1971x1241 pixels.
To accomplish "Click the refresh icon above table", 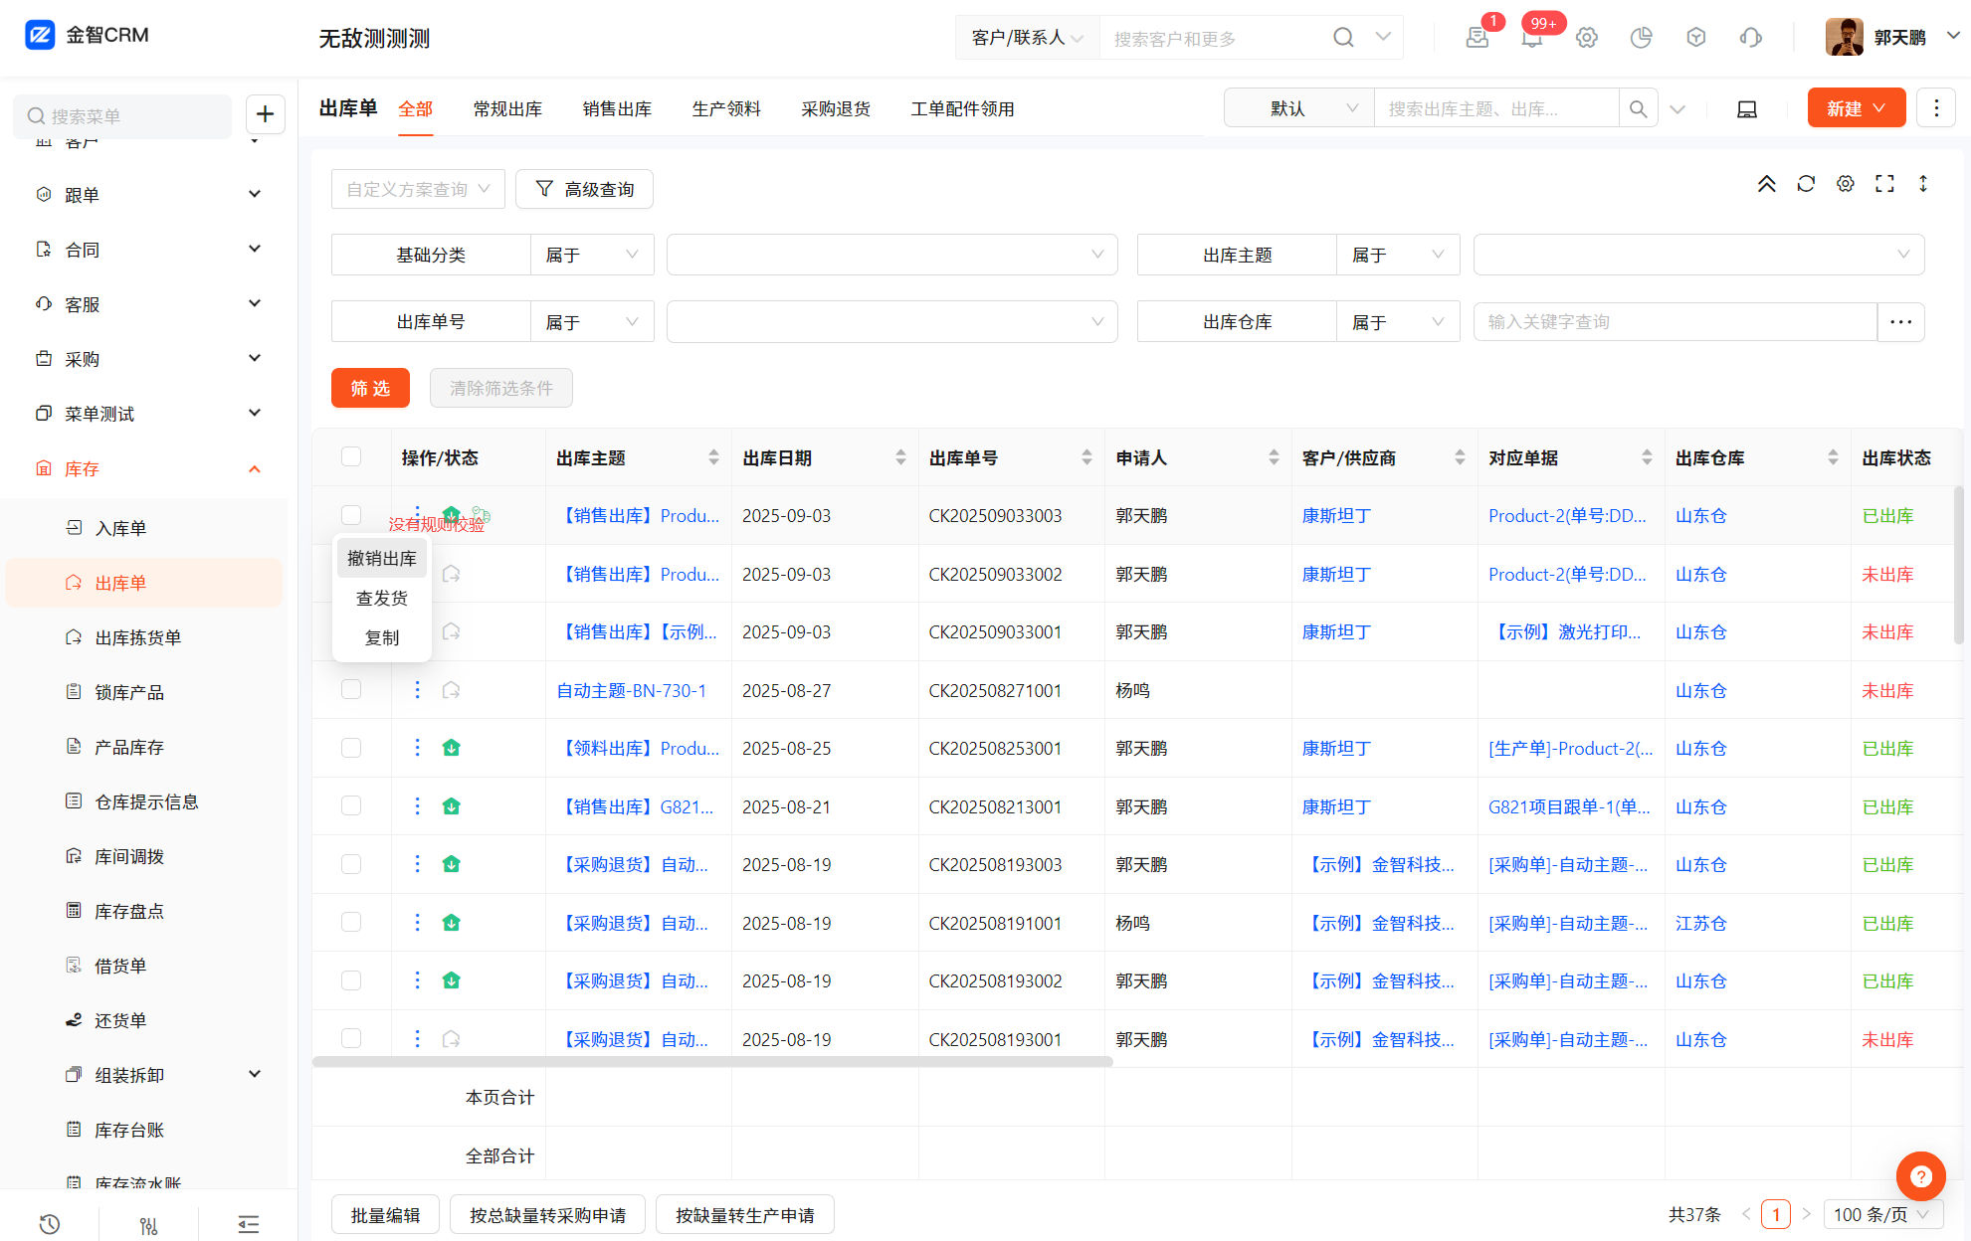I will [1805, 184].
